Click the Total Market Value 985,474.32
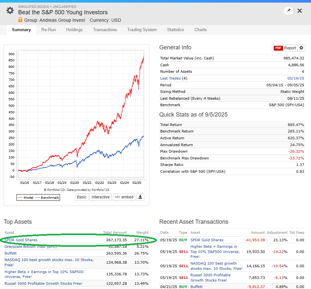This screenshot has height=289, width=311. pyautogui.click(x=294, y=58)
